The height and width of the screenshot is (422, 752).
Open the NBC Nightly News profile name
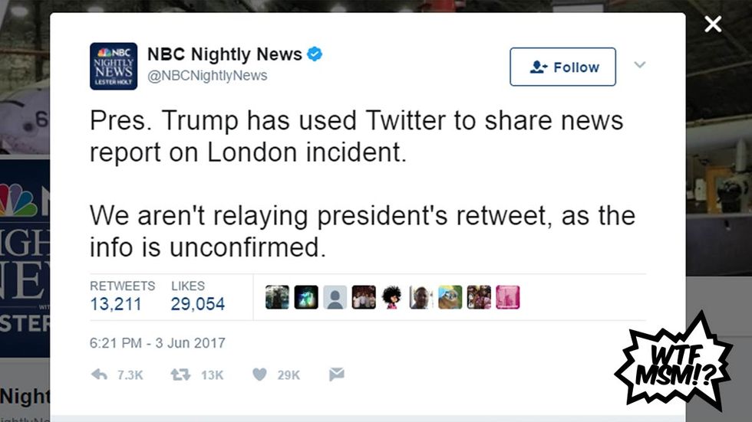click(225, 54)
